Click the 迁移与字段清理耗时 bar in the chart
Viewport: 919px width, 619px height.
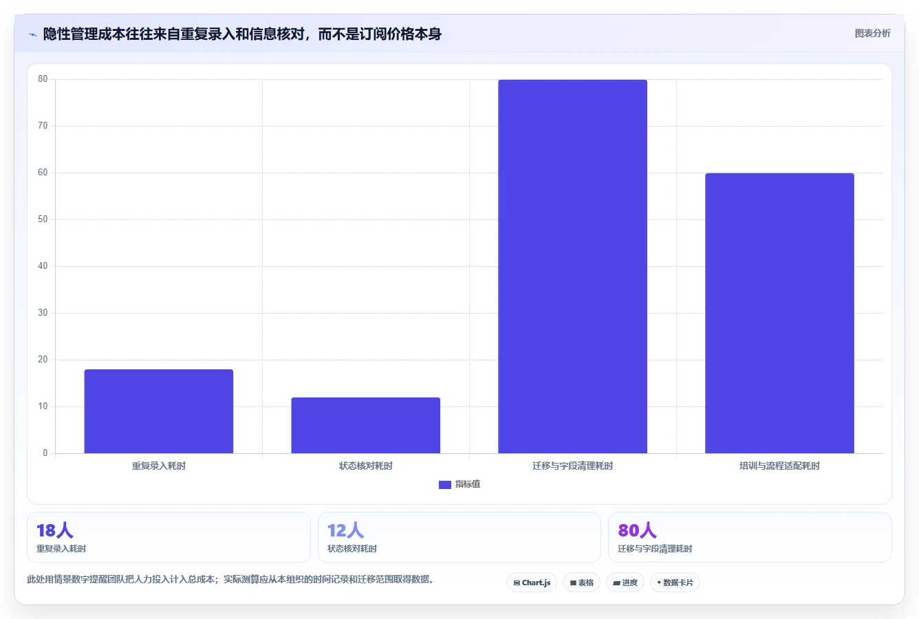[x=573, y=266]
